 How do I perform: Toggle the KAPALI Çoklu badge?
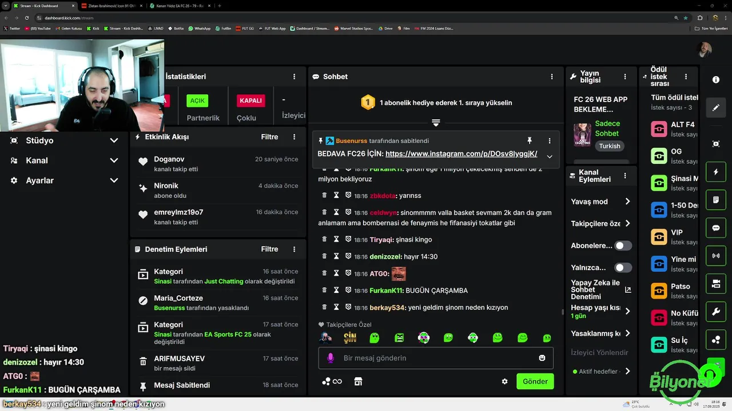(250, 100)
